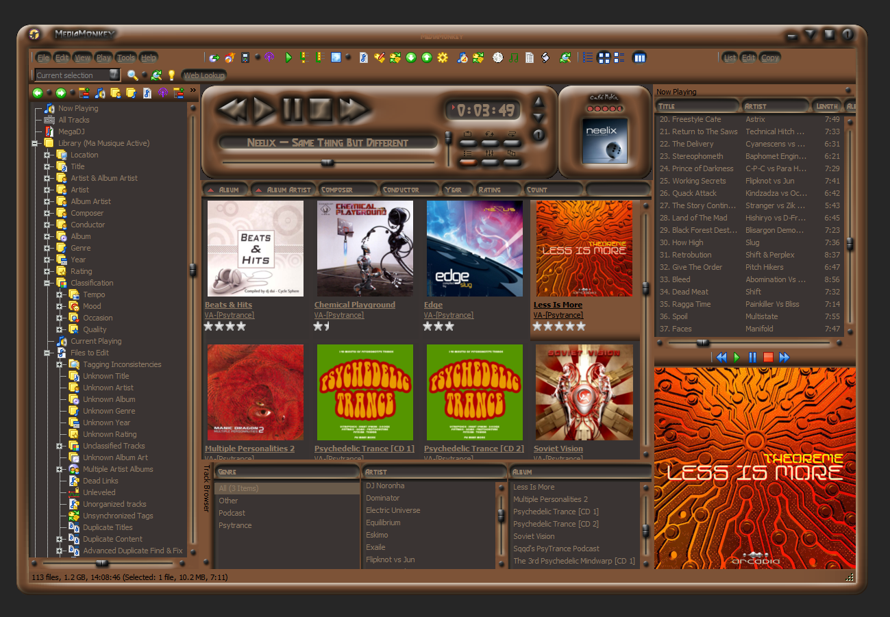This screenshot has height=617, width=890.
Task: Click the album art grid view icon
Action: [x=604, y=58]
